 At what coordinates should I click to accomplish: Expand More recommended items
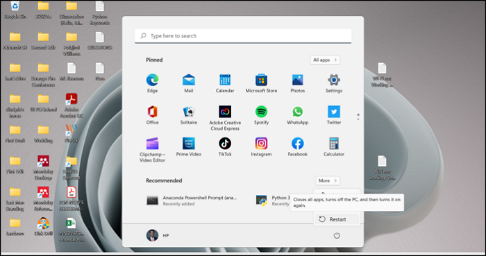(328, 180)
